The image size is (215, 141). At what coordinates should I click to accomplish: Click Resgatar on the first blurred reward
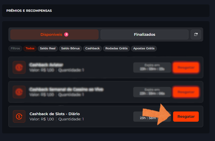(186, 67)
